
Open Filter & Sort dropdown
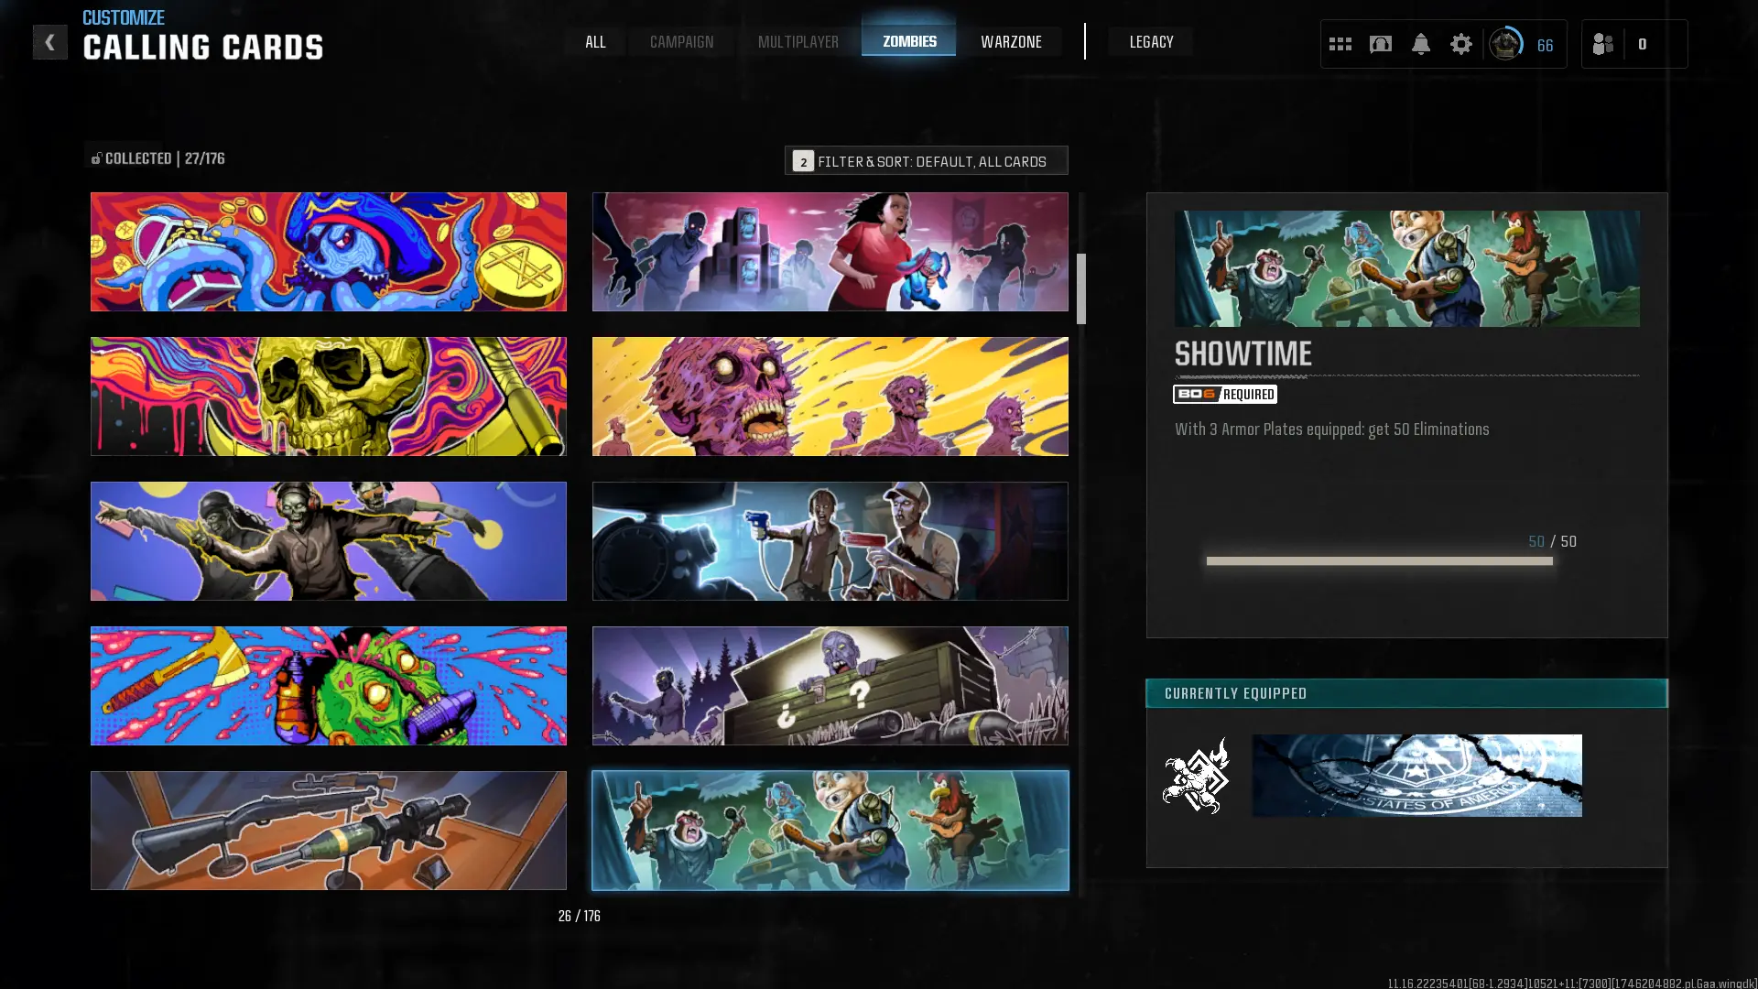point(926,160)
